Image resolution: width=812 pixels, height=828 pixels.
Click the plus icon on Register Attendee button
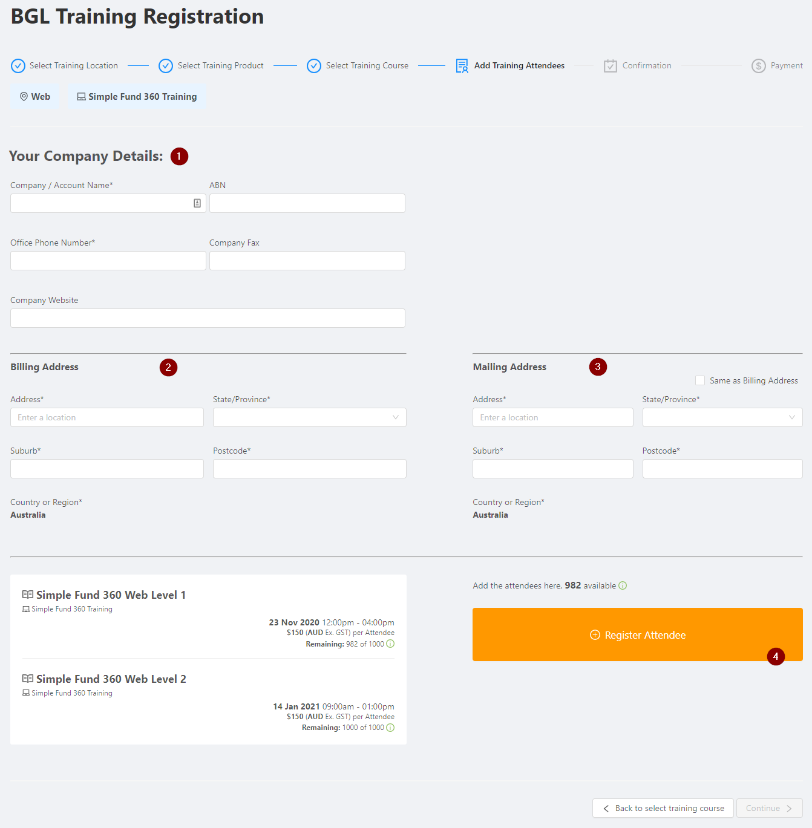(x=595, y=635)
